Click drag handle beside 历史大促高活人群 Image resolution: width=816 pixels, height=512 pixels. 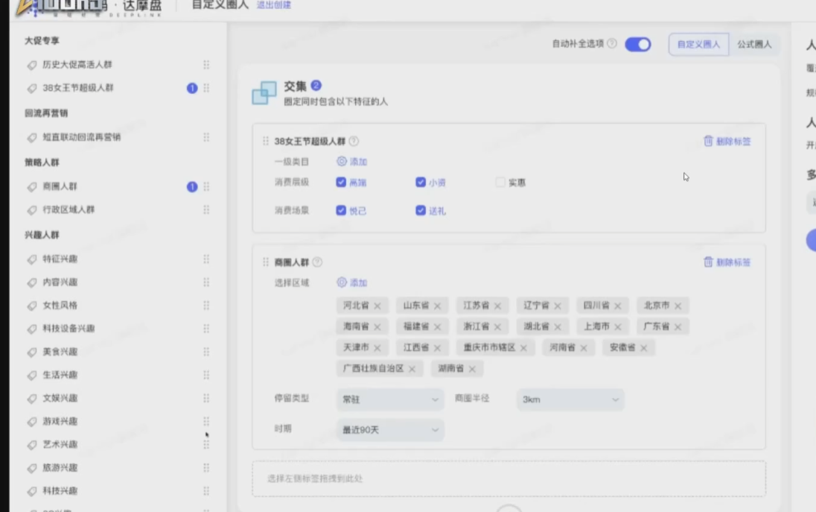(206, 65)
